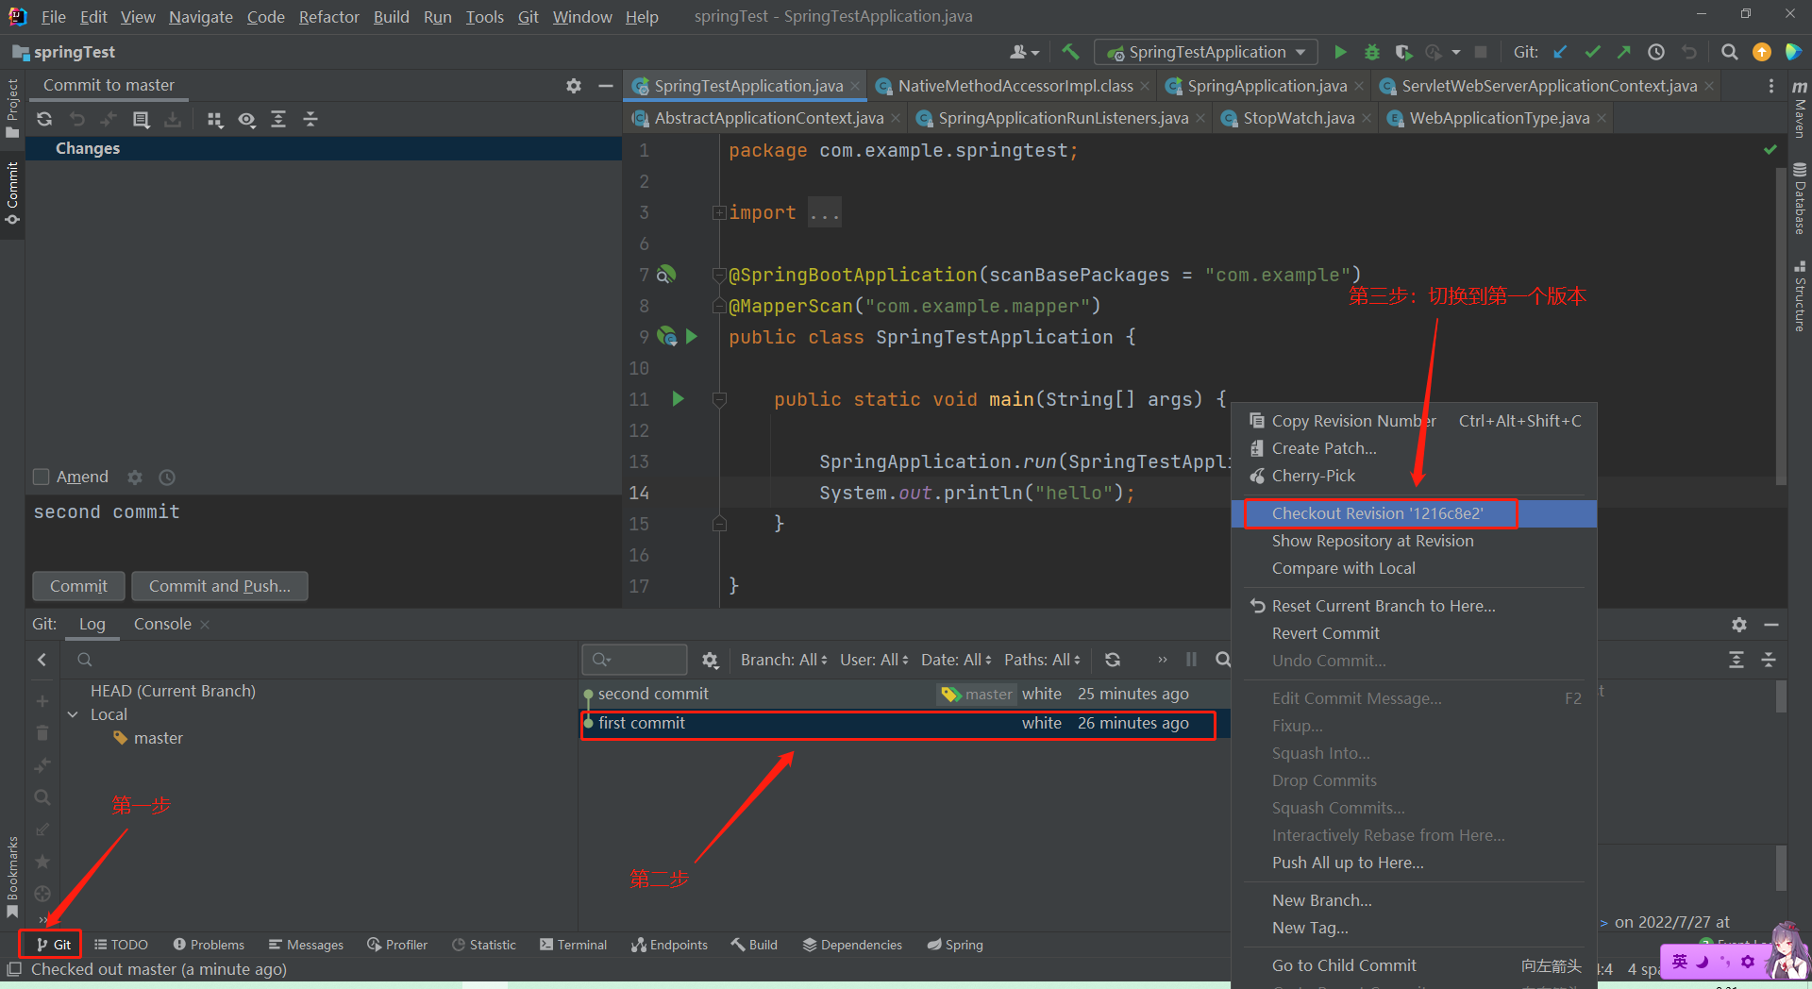Viewport: 1812px width, 989px height.
Task: Click HEAD (Current Branch) in branch tree
Action: (x=173, y=691)
